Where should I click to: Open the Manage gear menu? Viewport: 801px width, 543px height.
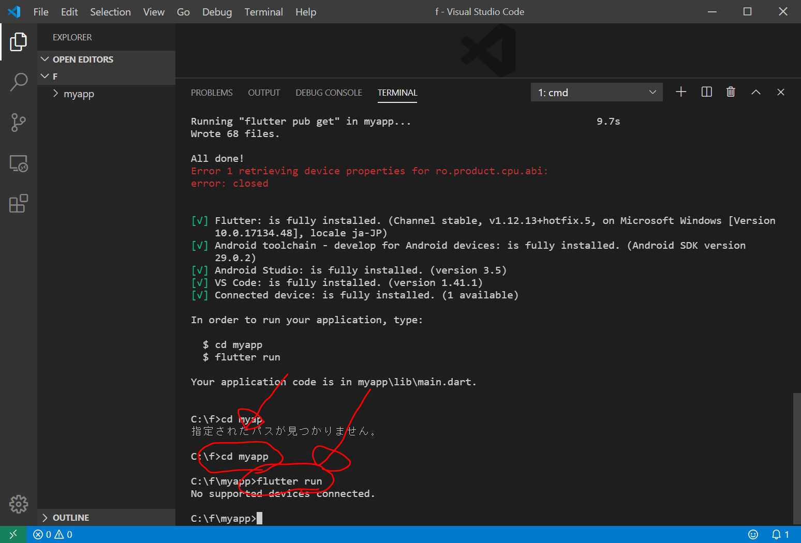[x=19, y=504]
